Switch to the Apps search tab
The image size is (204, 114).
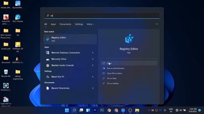(x=53, y=24)
